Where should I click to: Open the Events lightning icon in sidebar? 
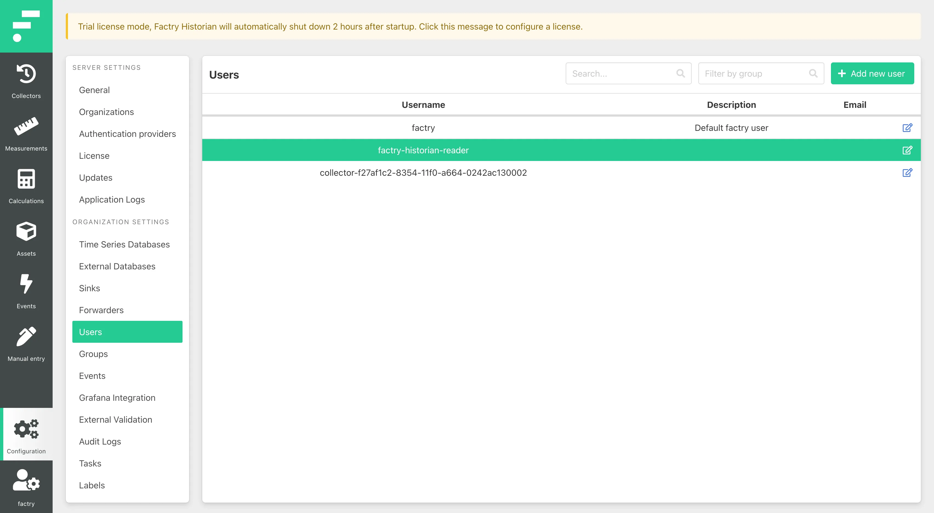(x=26, y=284)
